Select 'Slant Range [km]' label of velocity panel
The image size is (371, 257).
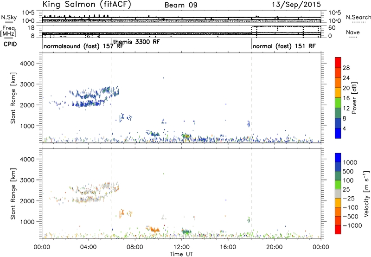tap(13, 194)
